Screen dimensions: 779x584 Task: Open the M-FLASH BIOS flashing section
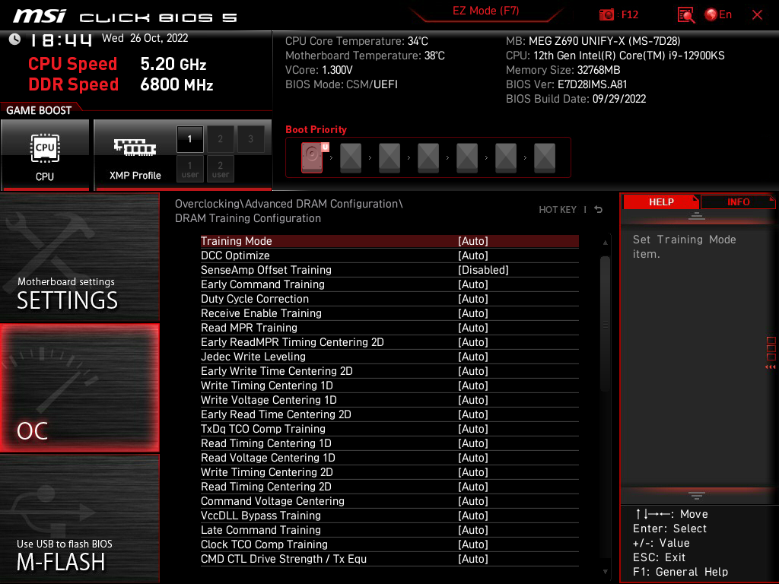(79, 519)
